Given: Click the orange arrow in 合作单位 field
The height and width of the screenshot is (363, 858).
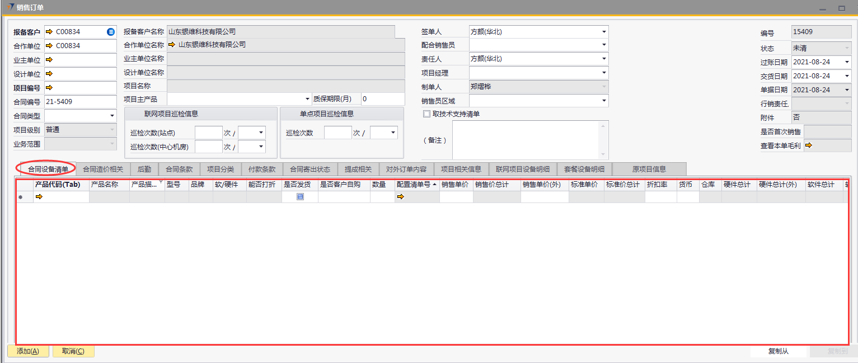Looking at the screenshot, I should [49, 46].
